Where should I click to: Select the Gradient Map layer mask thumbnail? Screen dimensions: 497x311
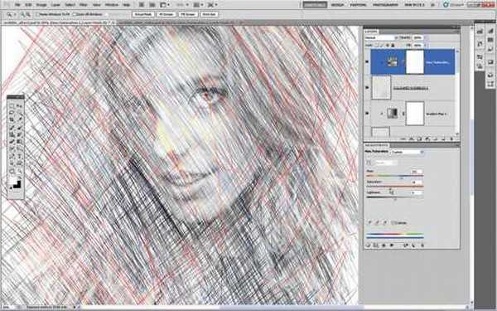point(415,114)
